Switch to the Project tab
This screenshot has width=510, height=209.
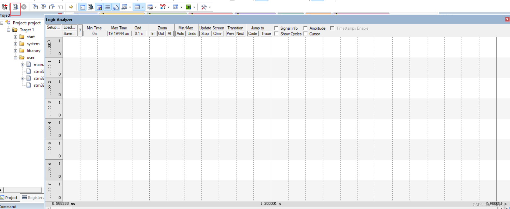click(9, 198)
